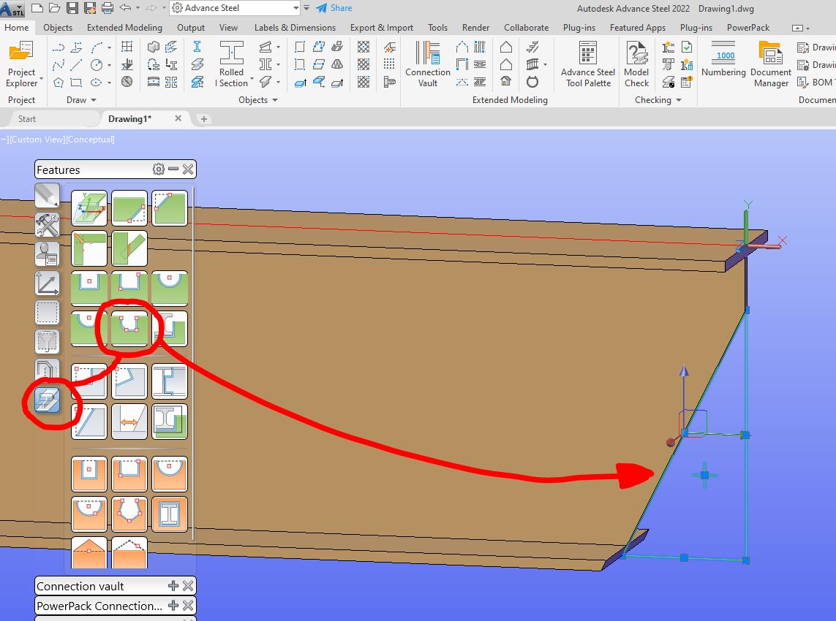
Task: Open the Connection Vault
Action: pos(427,64)
